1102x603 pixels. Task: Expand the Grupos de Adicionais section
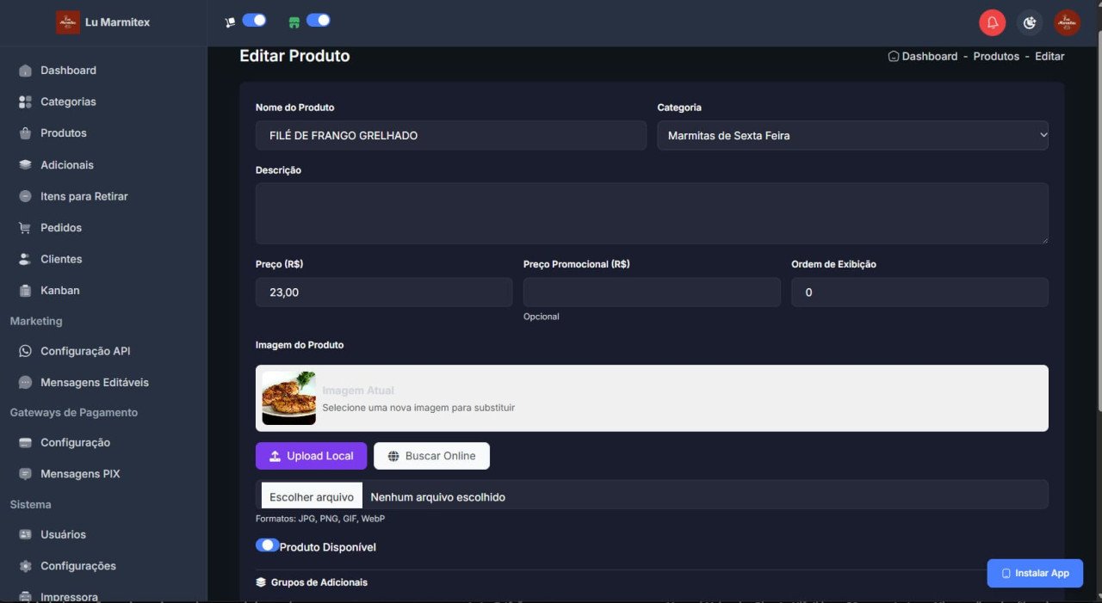(318, 581)
